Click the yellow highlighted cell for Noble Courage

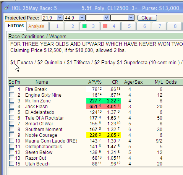coord(104,135)
